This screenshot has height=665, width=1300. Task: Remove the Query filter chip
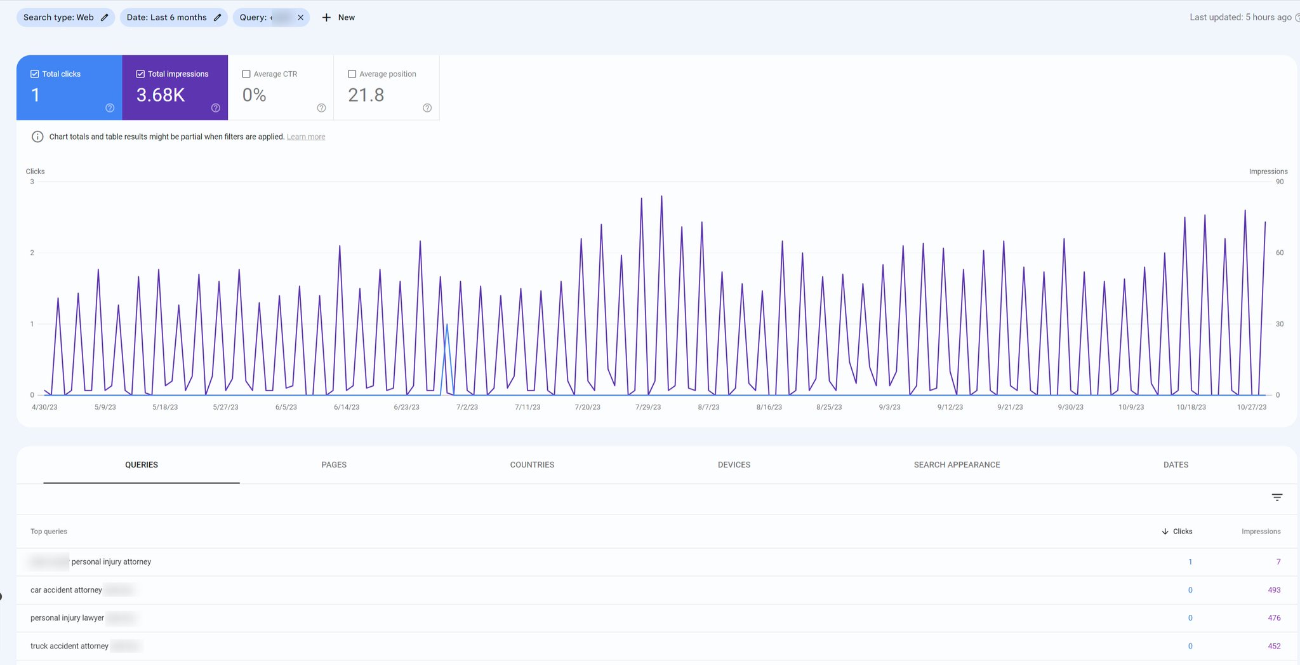point(301,18)
